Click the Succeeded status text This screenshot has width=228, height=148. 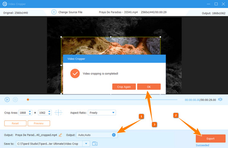pyautogui.click(x=203, y=145)
